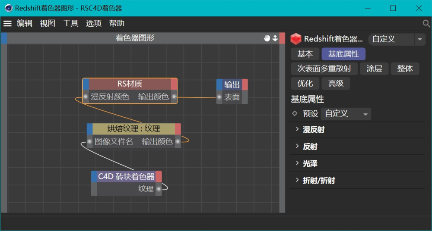Click the Cinema 4D logo in title bar
The height and width of the screenshot is (231, 432).
coord(9,8)
